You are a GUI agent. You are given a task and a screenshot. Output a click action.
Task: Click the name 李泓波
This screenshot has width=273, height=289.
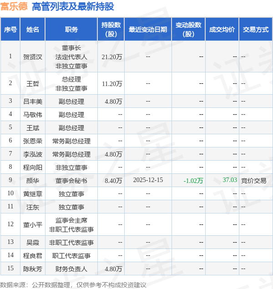33,154
